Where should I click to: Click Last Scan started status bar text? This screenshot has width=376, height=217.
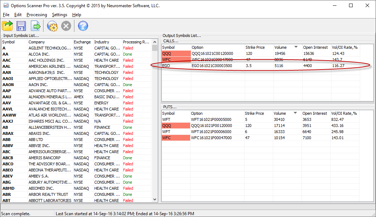coord(125,214)
